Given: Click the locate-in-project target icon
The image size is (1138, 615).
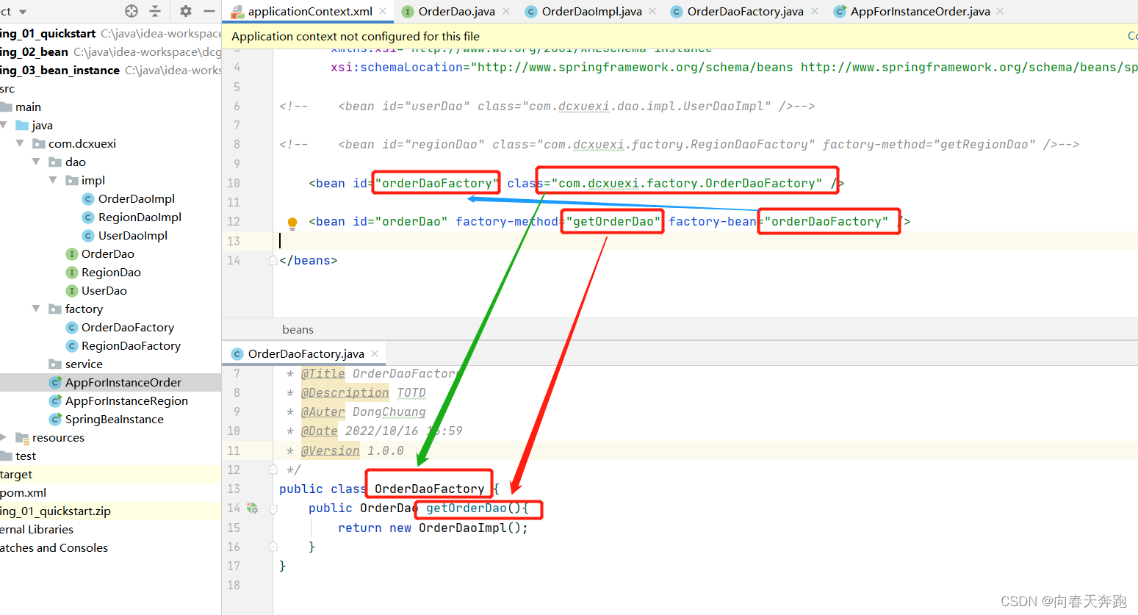Looking at the screenshot, I should (x=132, y=11).
